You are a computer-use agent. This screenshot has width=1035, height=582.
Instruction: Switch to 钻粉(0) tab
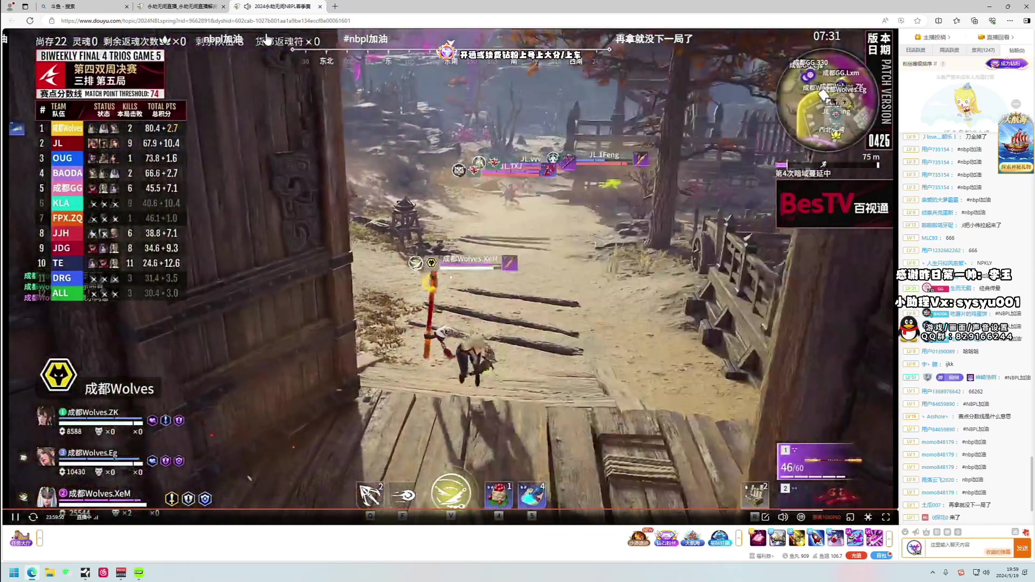pos(1017,50)
